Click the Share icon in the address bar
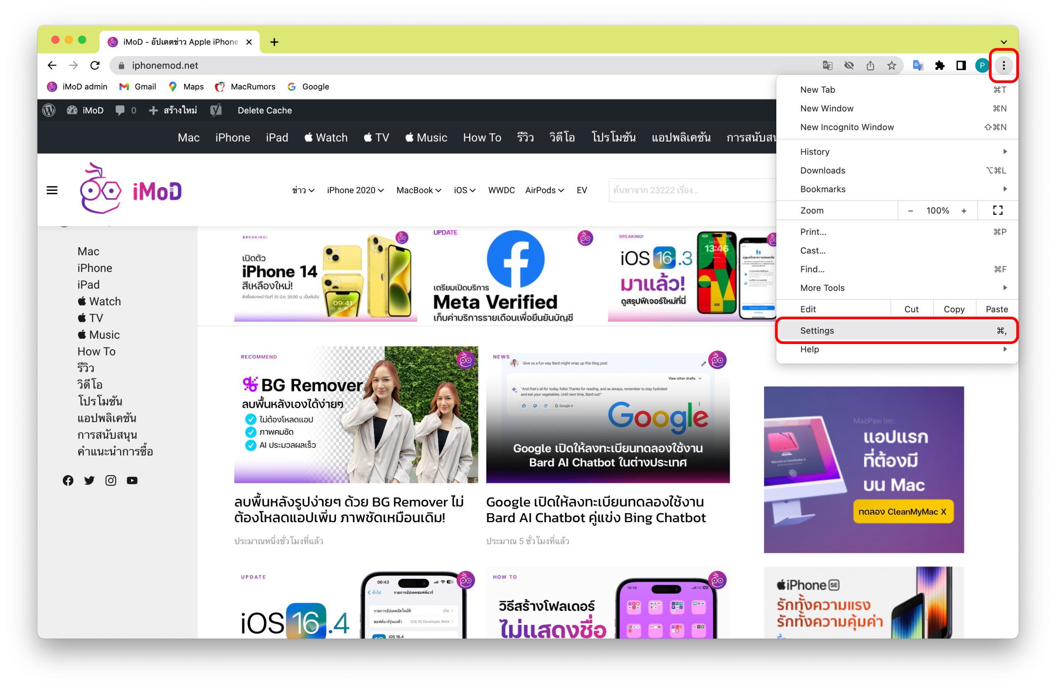Image resolution: width=1056 pixels, height=688 pixels. [x=870, y=66]
